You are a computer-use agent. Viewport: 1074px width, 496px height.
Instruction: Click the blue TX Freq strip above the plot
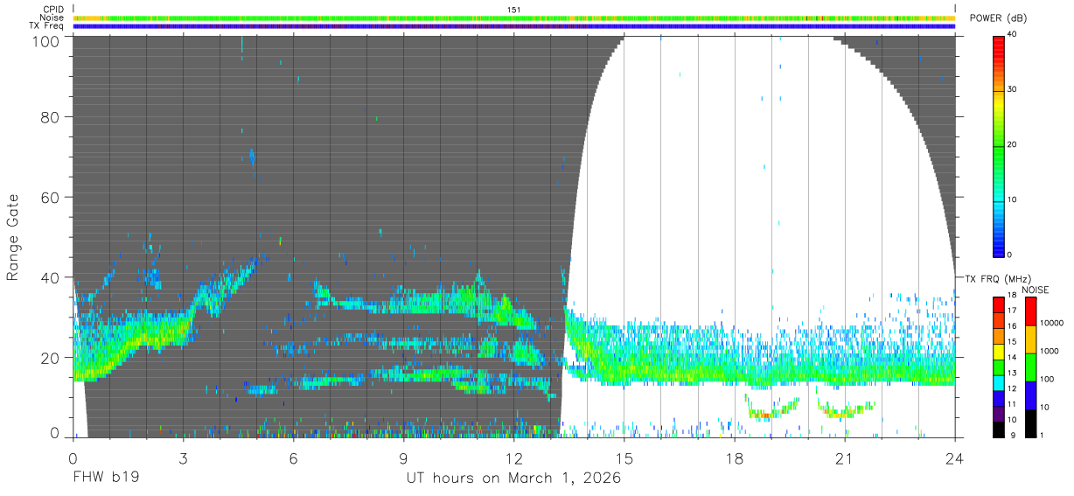pos(514,26)
